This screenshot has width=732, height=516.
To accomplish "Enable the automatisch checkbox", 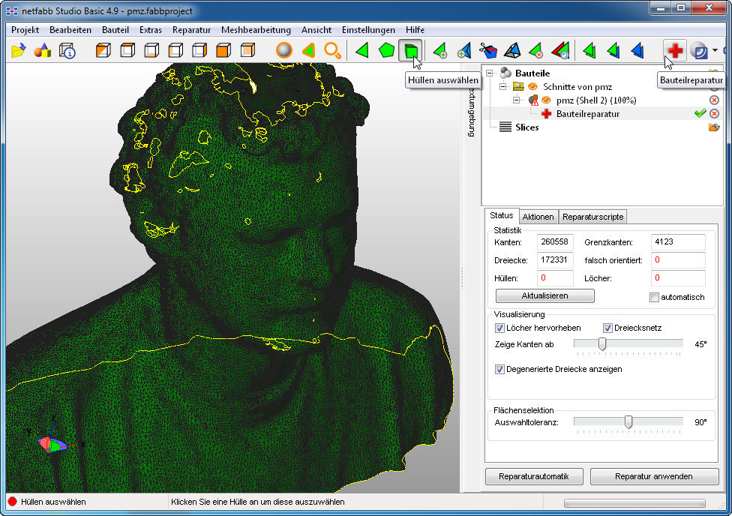I will [x=655, y=298].
